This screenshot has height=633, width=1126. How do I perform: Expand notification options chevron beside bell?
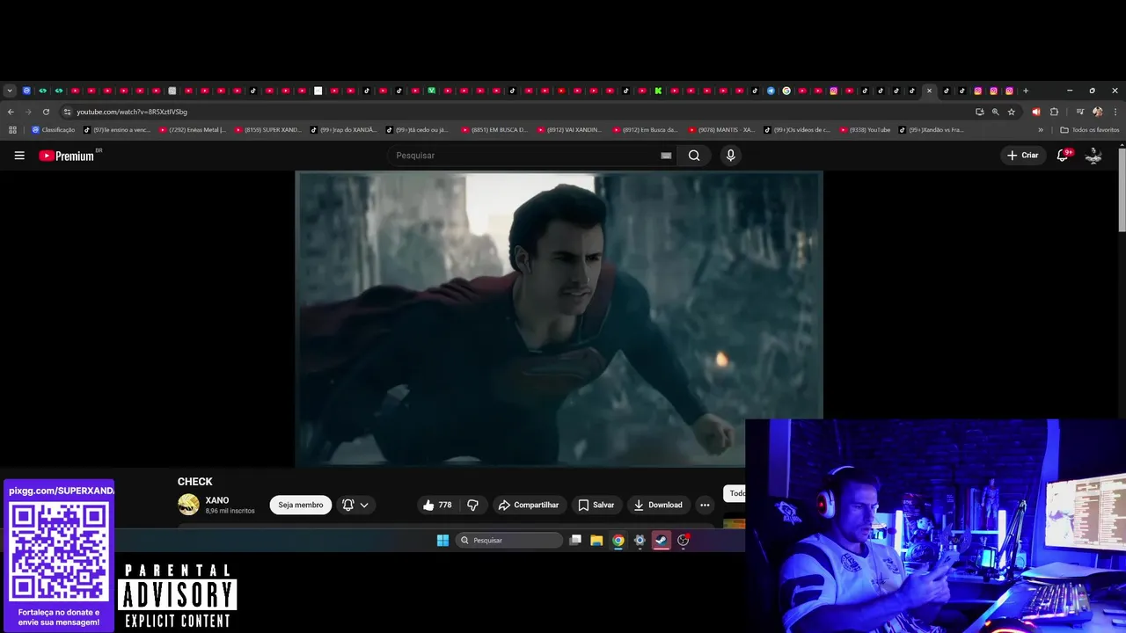[364, 505]
